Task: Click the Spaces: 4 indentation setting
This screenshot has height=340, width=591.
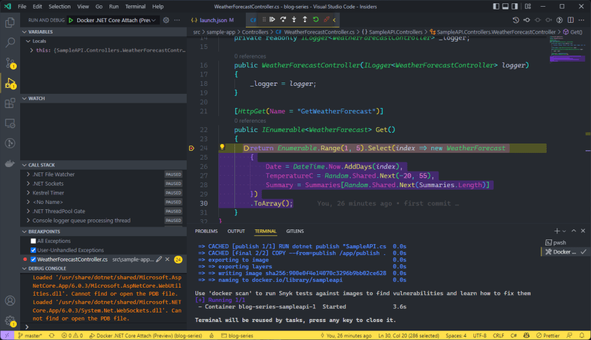Action: (456, 335)
